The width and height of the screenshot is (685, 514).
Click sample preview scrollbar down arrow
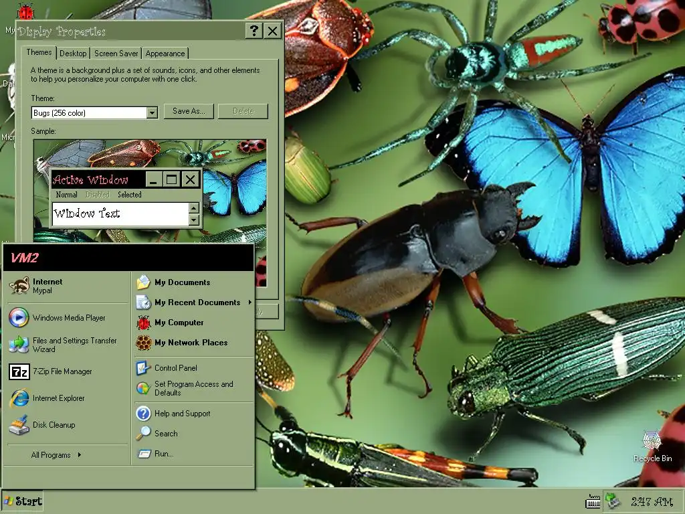[x=194, y=220]
